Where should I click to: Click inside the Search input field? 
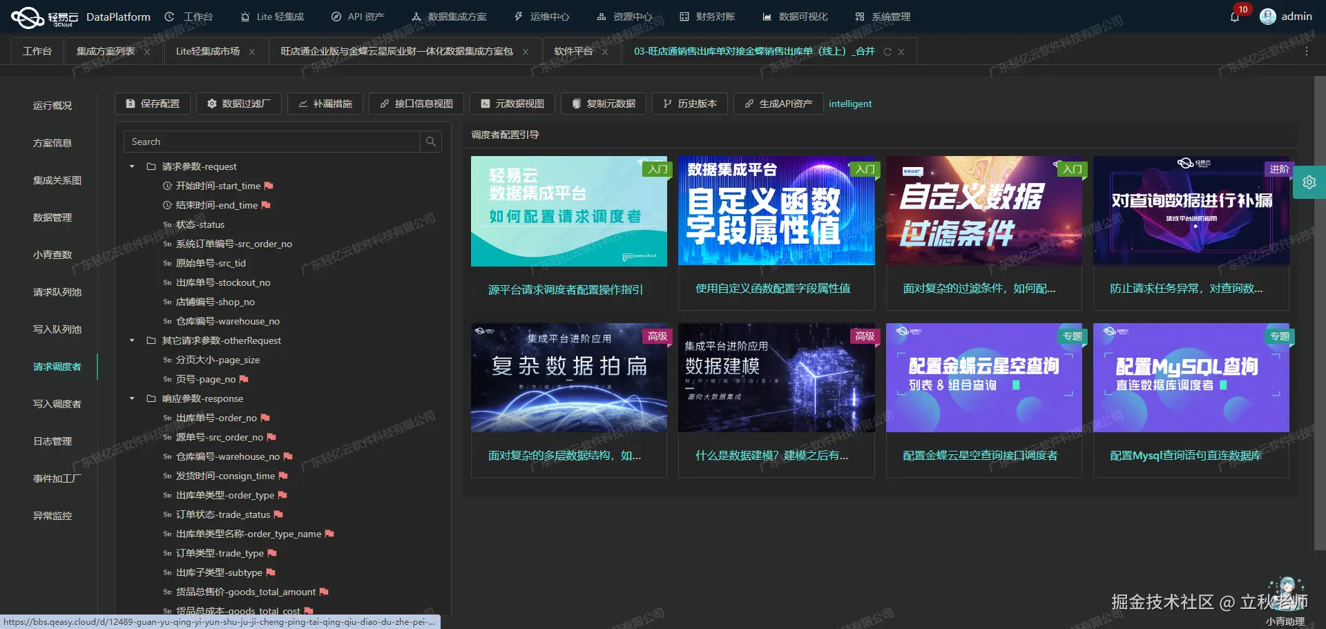[269, 142]
